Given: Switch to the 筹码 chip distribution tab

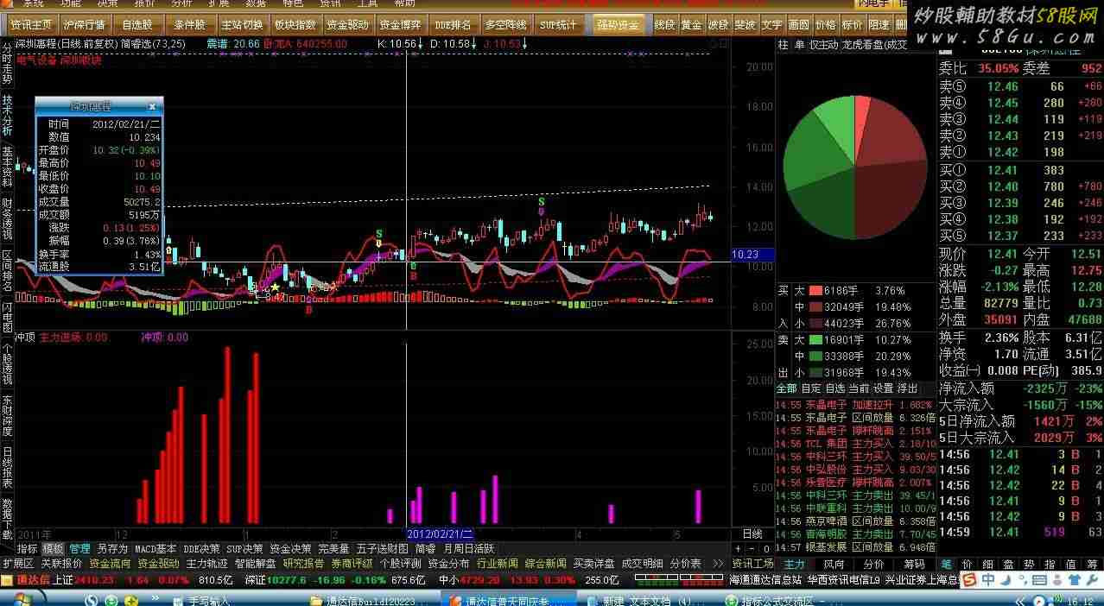Looking at the screenshot, I should coord(914,564).
